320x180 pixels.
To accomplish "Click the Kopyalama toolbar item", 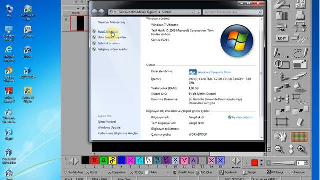I will click(116, 172).
